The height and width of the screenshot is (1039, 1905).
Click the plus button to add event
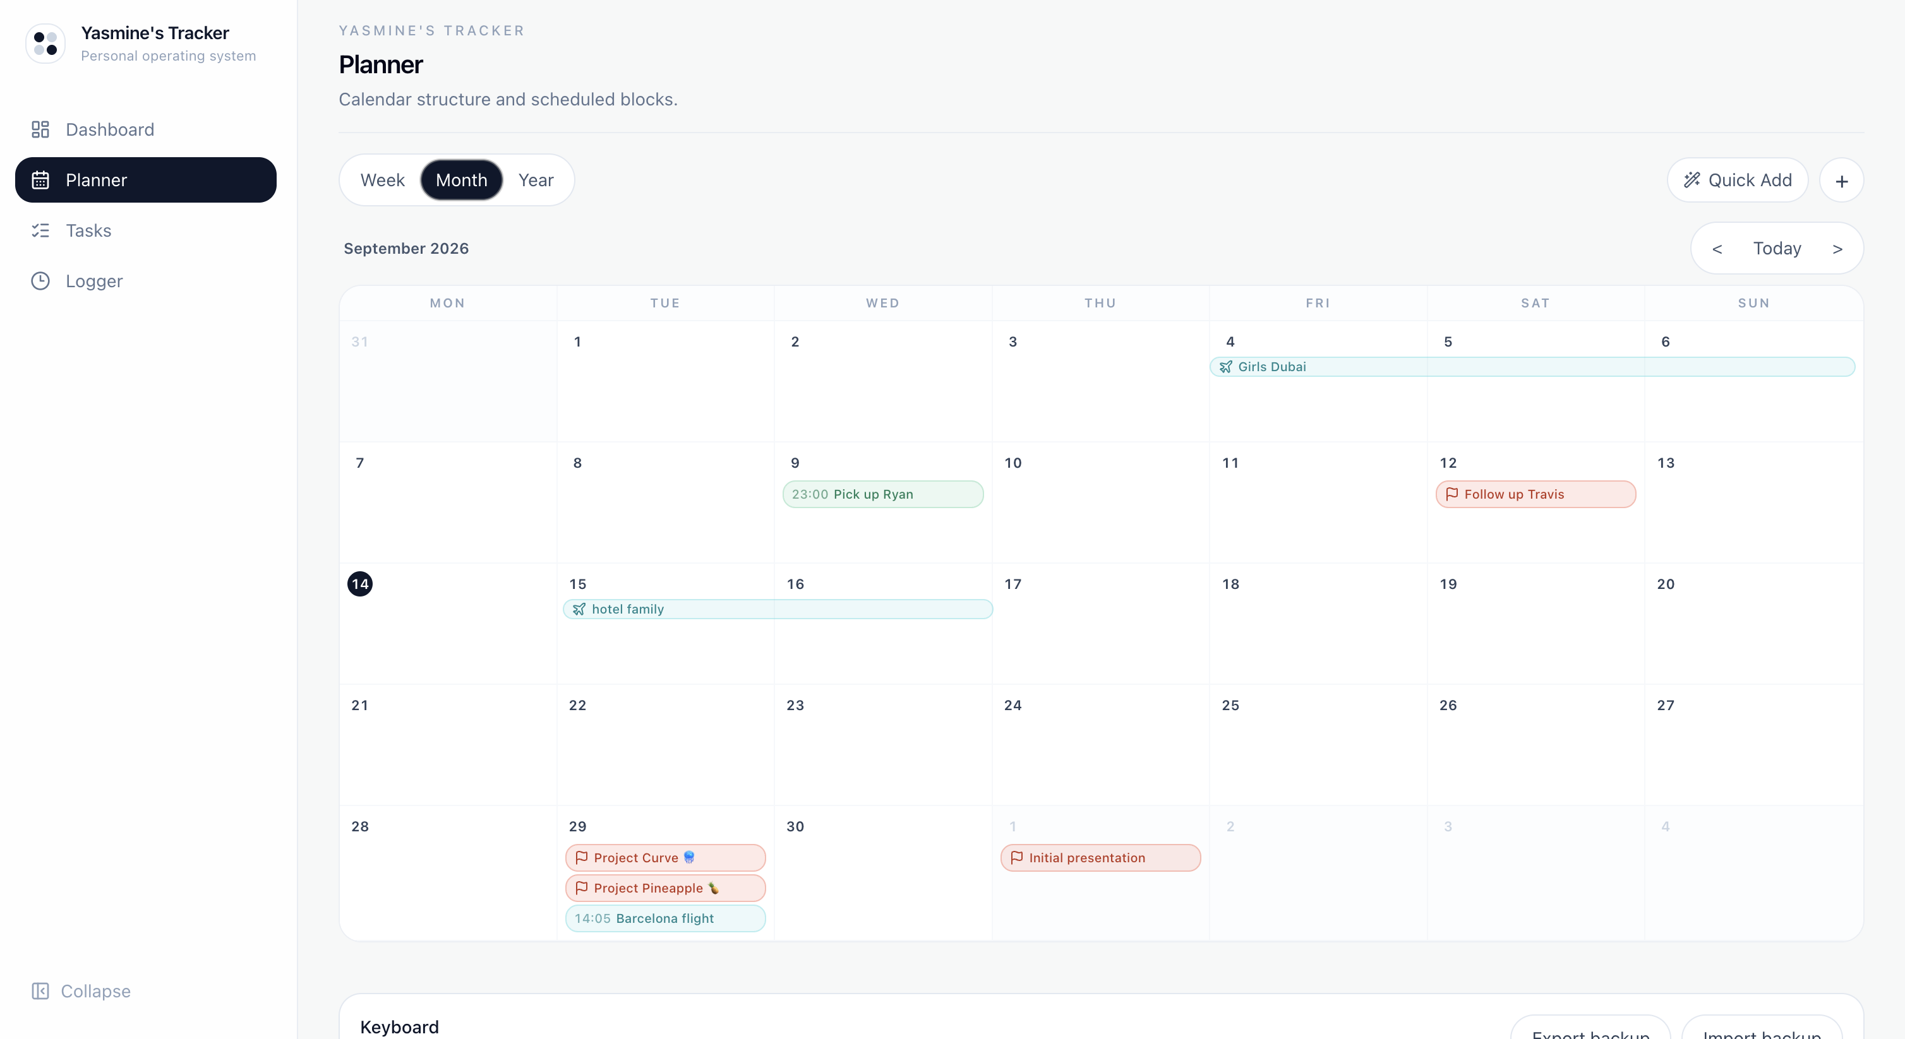click(x=1841, y=181)
